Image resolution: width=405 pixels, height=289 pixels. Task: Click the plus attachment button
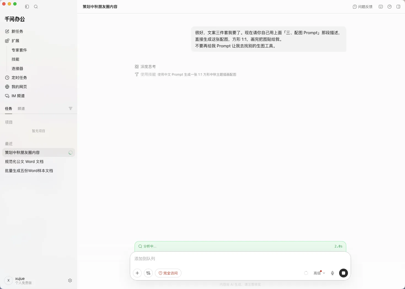point(137,273)
